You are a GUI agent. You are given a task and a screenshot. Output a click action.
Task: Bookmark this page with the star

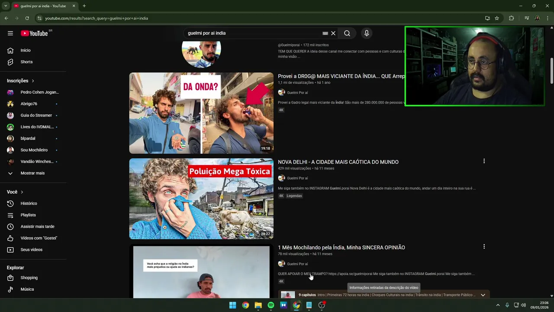click(497, 18)
